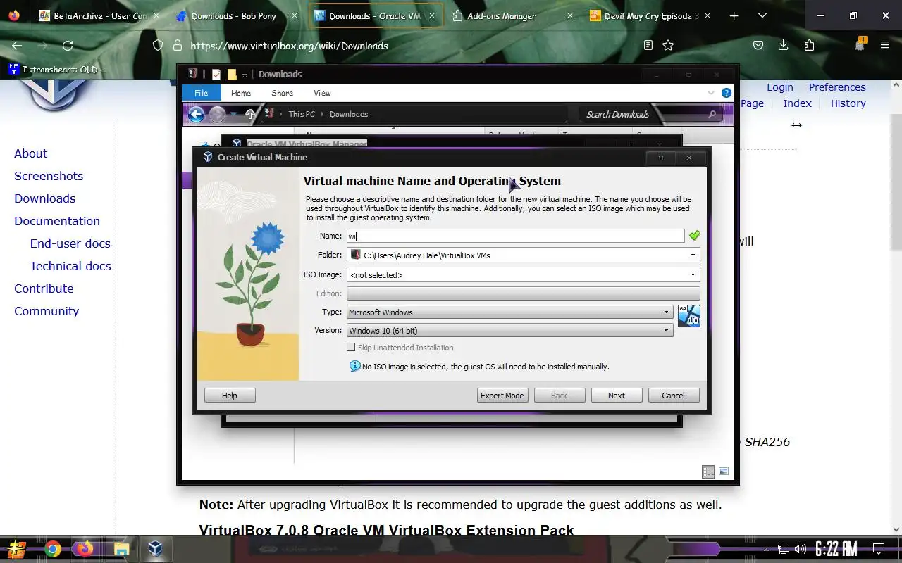Click the back arrow in Downloads explorer window
Screen dimensions: 902x563
click(x=196, y=114)
